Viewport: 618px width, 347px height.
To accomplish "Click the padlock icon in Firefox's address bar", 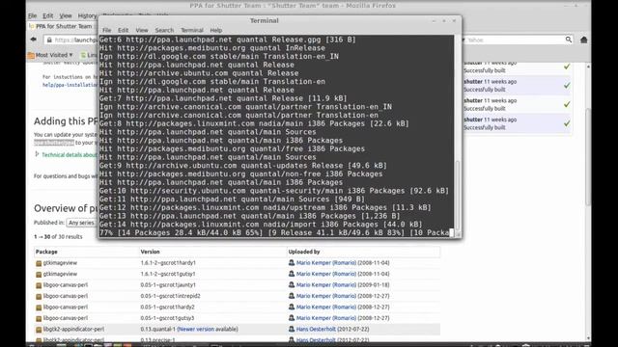I will tap(49, 40).
